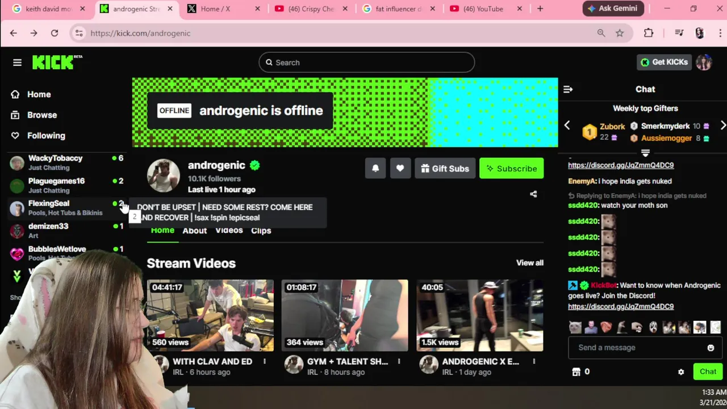Expand the gifters panel chevron
Image resolution: width=727 pixels, height=409 pixels.
pos(645,153)
